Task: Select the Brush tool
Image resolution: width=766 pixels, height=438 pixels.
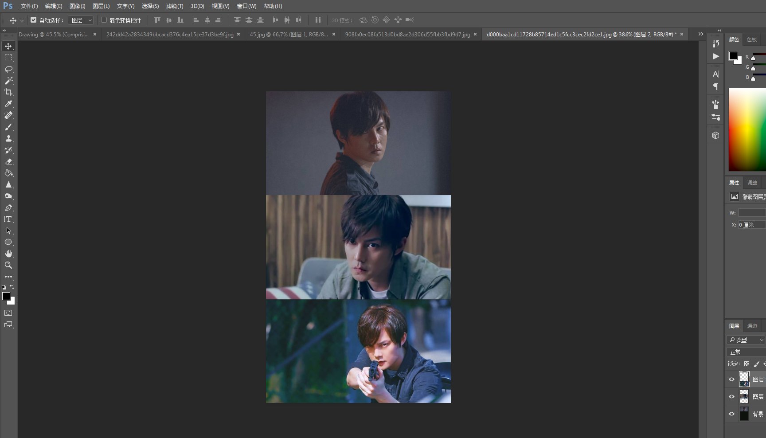Action: click(x=8, y=127)
